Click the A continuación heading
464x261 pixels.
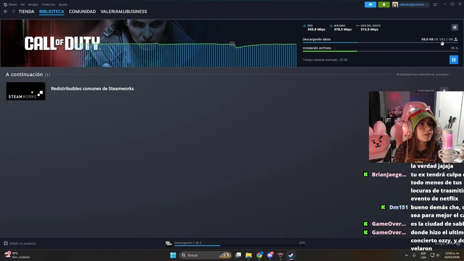(24, 74)
